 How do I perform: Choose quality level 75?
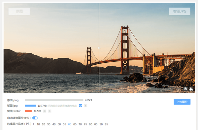pyautogui.click(x=85, y=124)
